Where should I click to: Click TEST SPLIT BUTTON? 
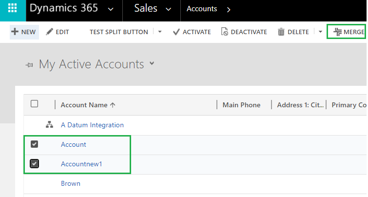[x=119, y=32]
